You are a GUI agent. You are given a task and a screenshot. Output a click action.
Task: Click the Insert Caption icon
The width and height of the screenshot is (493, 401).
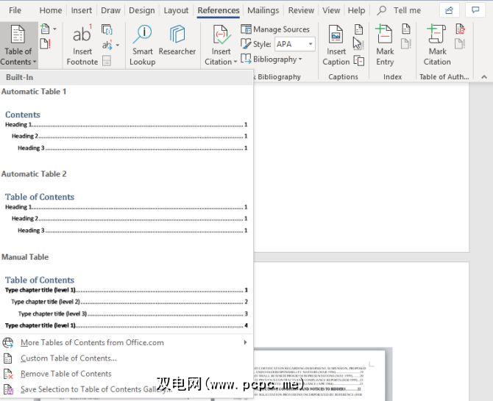336,45
